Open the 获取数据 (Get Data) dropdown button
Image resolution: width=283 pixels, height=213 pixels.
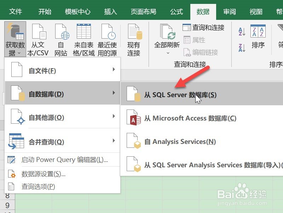tap(15, 39)
